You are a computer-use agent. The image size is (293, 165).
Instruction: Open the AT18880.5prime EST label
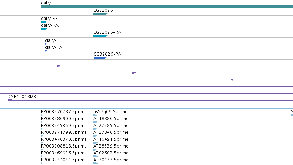click(x=111, y=119)
